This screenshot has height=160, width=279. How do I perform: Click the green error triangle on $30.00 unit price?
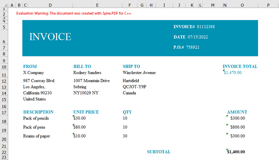[x=74, y=117]
